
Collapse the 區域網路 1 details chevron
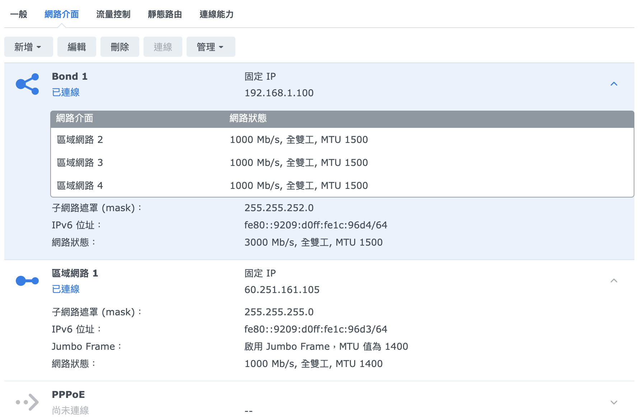[614, 281]
